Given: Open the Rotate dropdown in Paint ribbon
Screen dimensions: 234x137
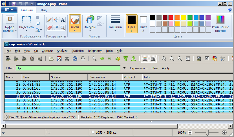Looking at the screenshot, I should click(39, 30).
